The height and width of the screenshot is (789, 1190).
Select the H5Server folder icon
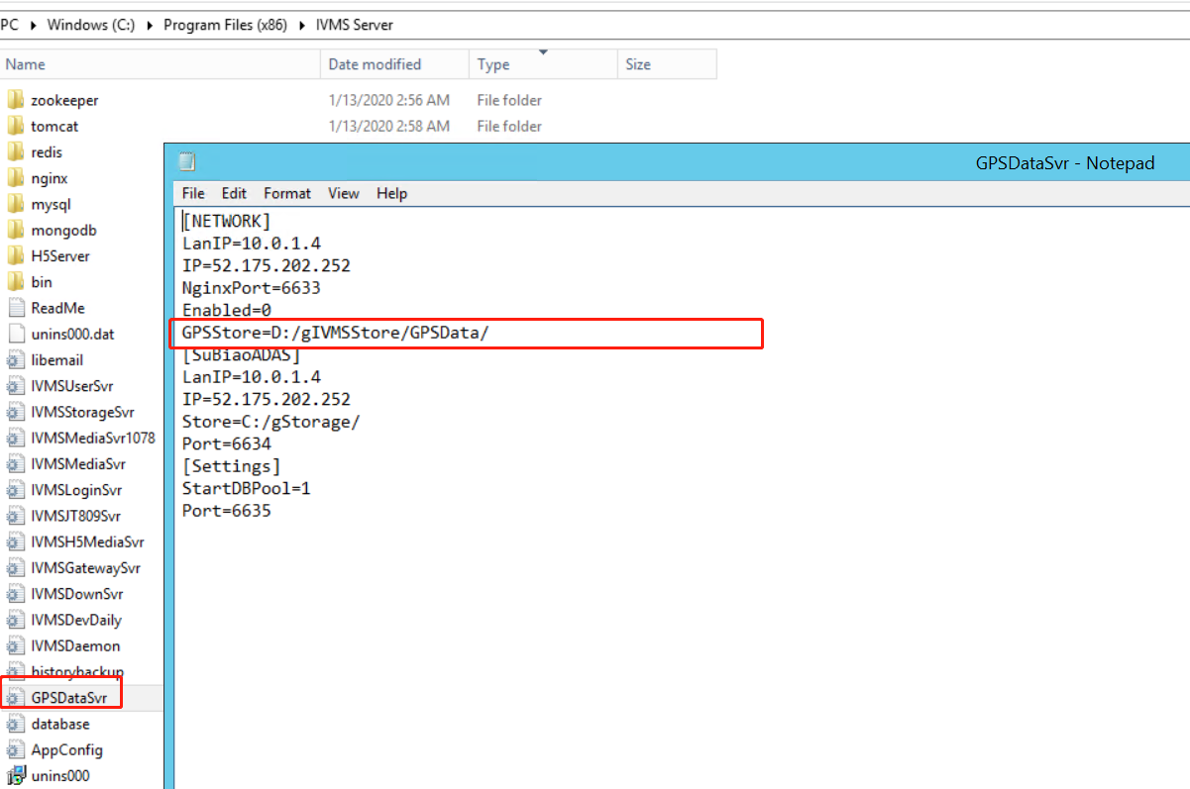pos(15,255)
